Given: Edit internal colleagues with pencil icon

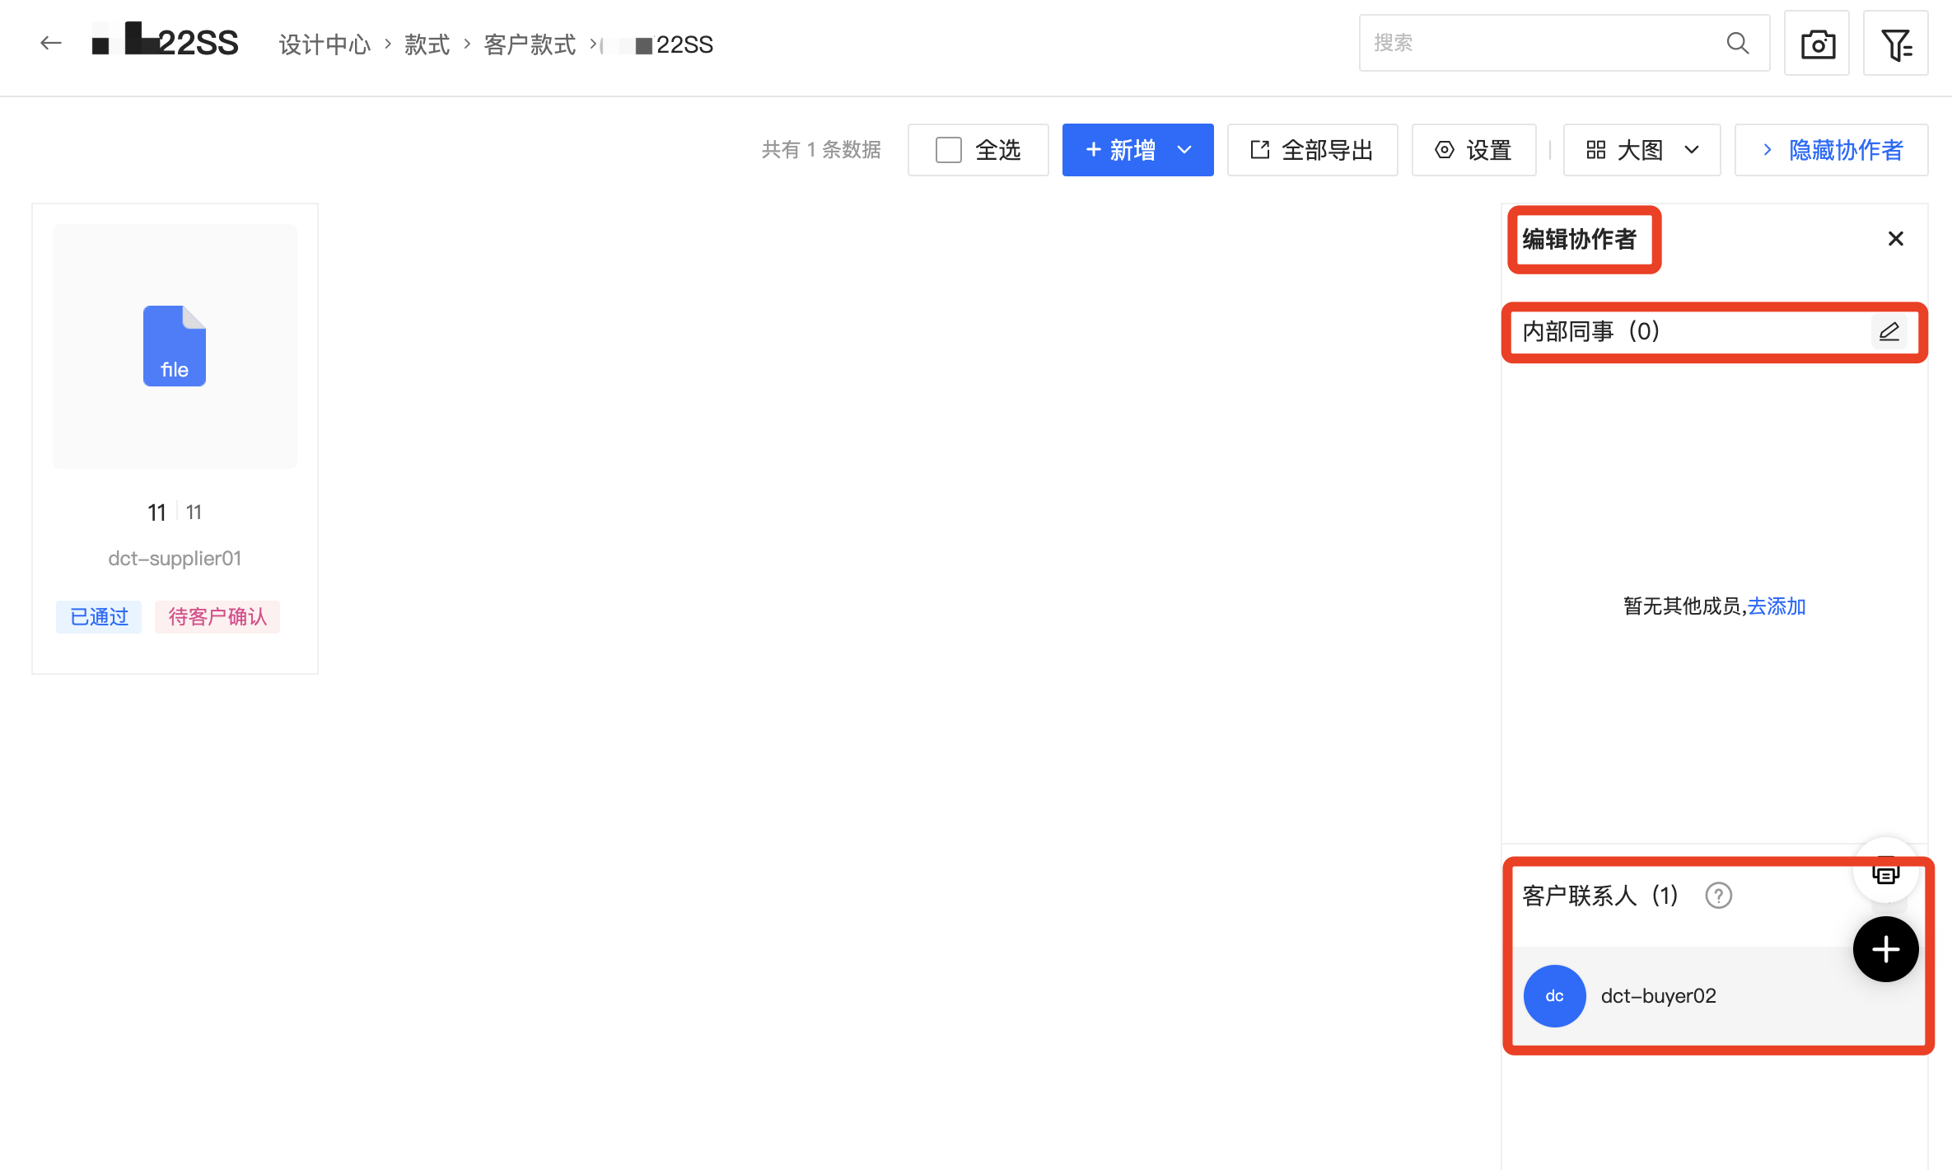Looking at the screenshot, I should [x=1889, y=331].
